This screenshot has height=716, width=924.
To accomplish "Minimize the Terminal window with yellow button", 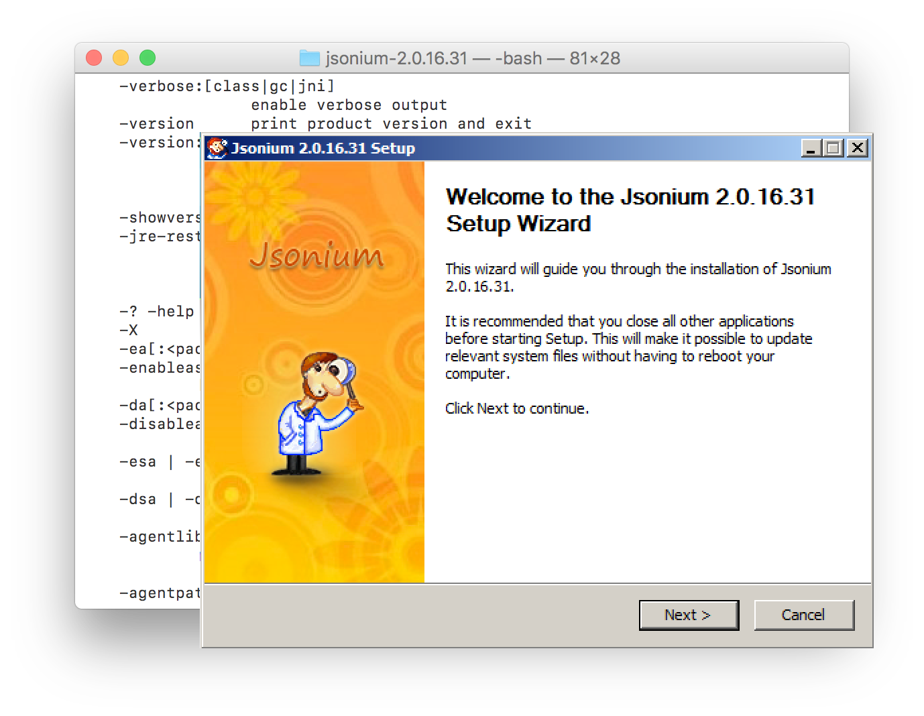I will [121, 58].
